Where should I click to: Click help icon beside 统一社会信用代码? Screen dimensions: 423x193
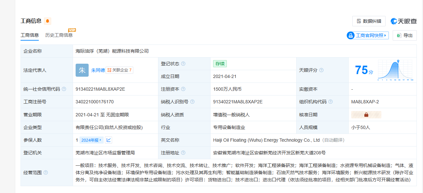64,89
